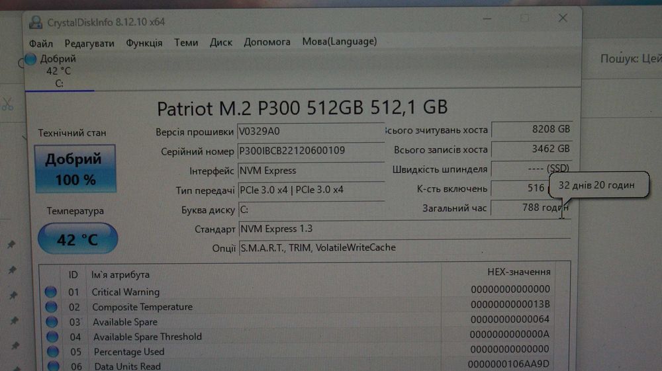Click the HEX value 0000000000000A
This screenshot has height=371, width=662.
(x=510, y=335)
